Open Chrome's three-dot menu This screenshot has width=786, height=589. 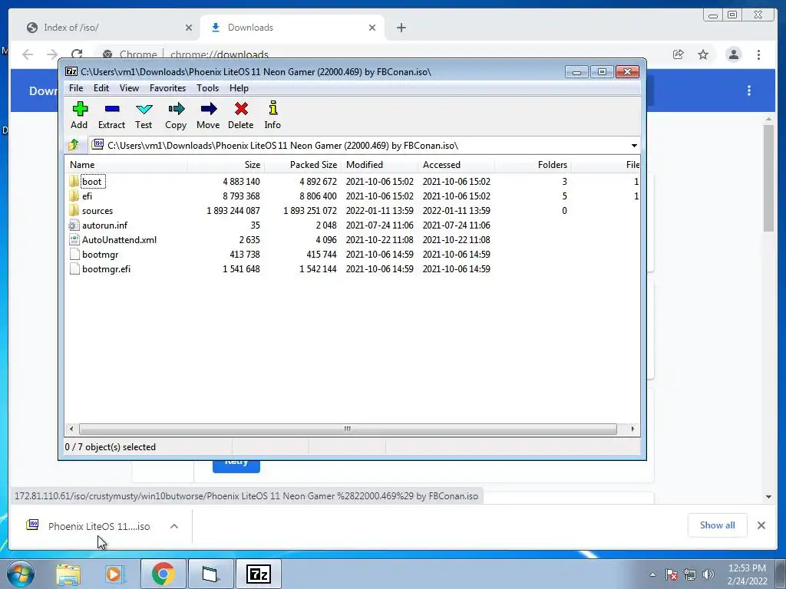(758, 54)
